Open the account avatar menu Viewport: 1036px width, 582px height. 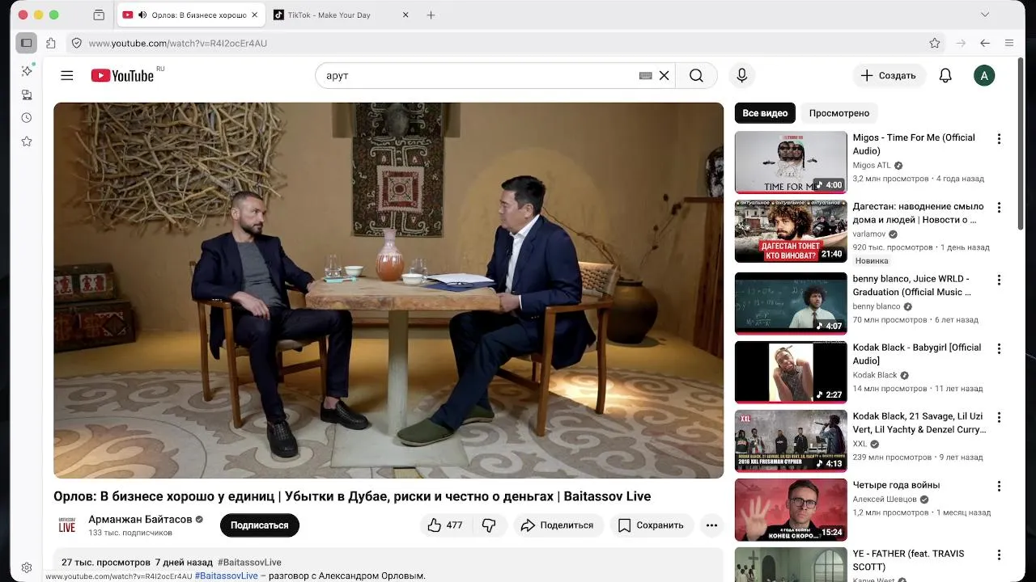coord(984,75)
